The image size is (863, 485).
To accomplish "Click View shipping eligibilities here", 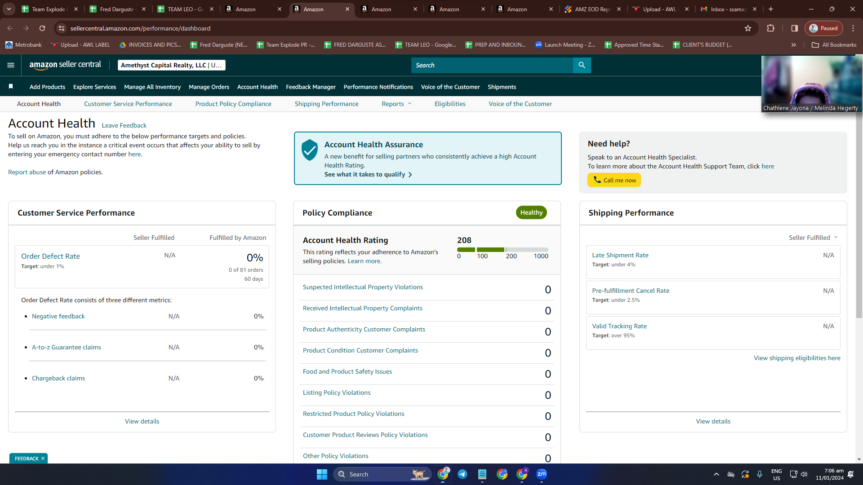I will [797, 358].
